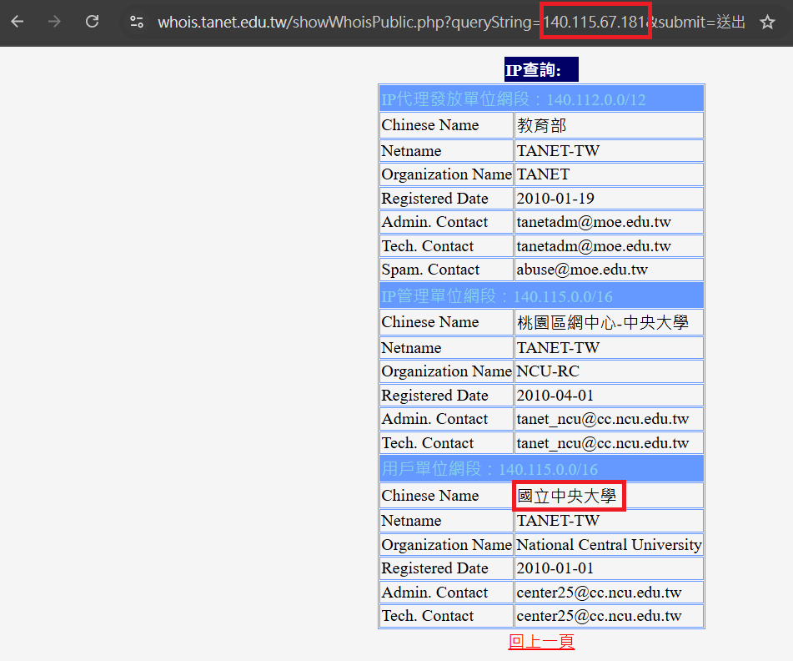Image resolution: width=793 pixels, height=661 pixels.
Task: Click the 教育部 Chinese Name value
Action: [x=609, y=125]
